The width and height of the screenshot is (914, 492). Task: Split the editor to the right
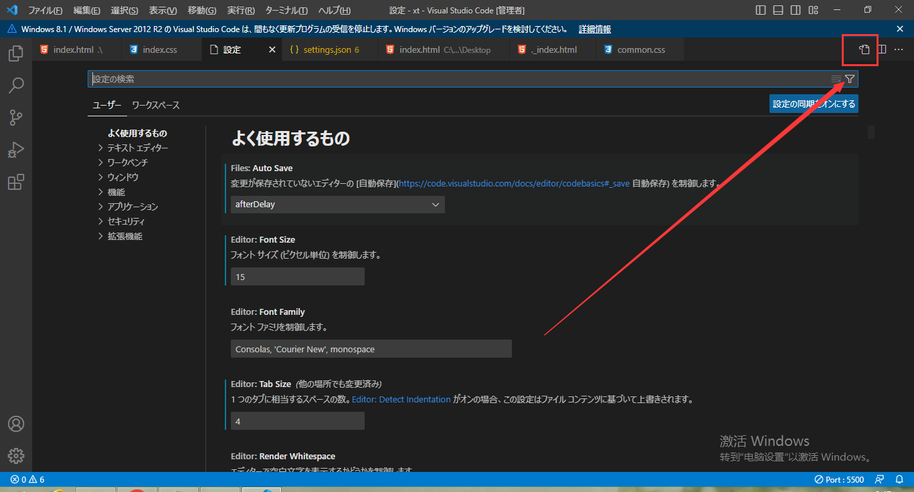pyautogui.click(x=882, y=49)
